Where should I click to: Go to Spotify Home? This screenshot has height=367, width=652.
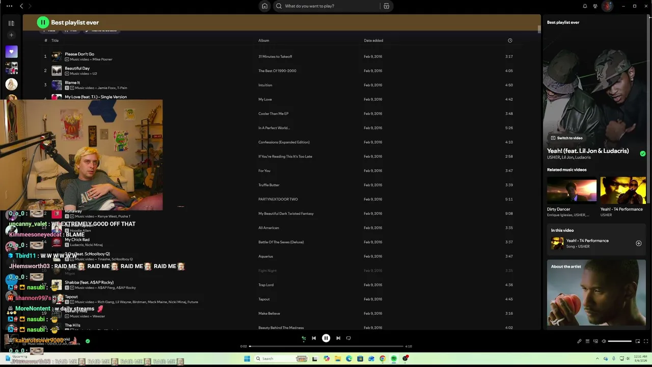264,6
